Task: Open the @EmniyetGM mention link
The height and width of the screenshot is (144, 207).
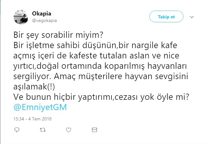Action: click(x=40, y=107)
